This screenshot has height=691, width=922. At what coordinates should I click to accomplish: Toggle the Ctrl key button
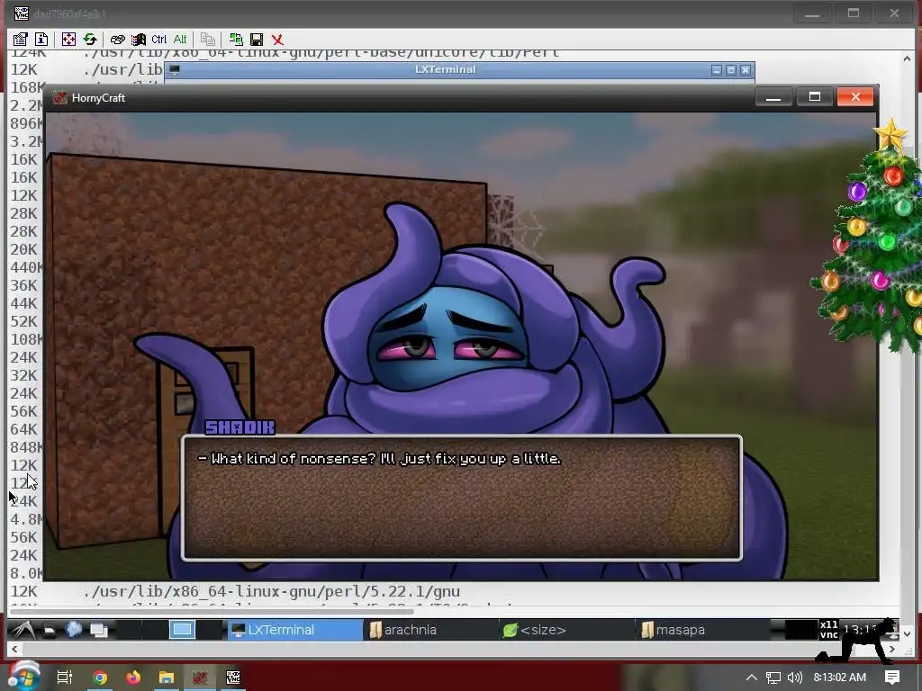158,40
